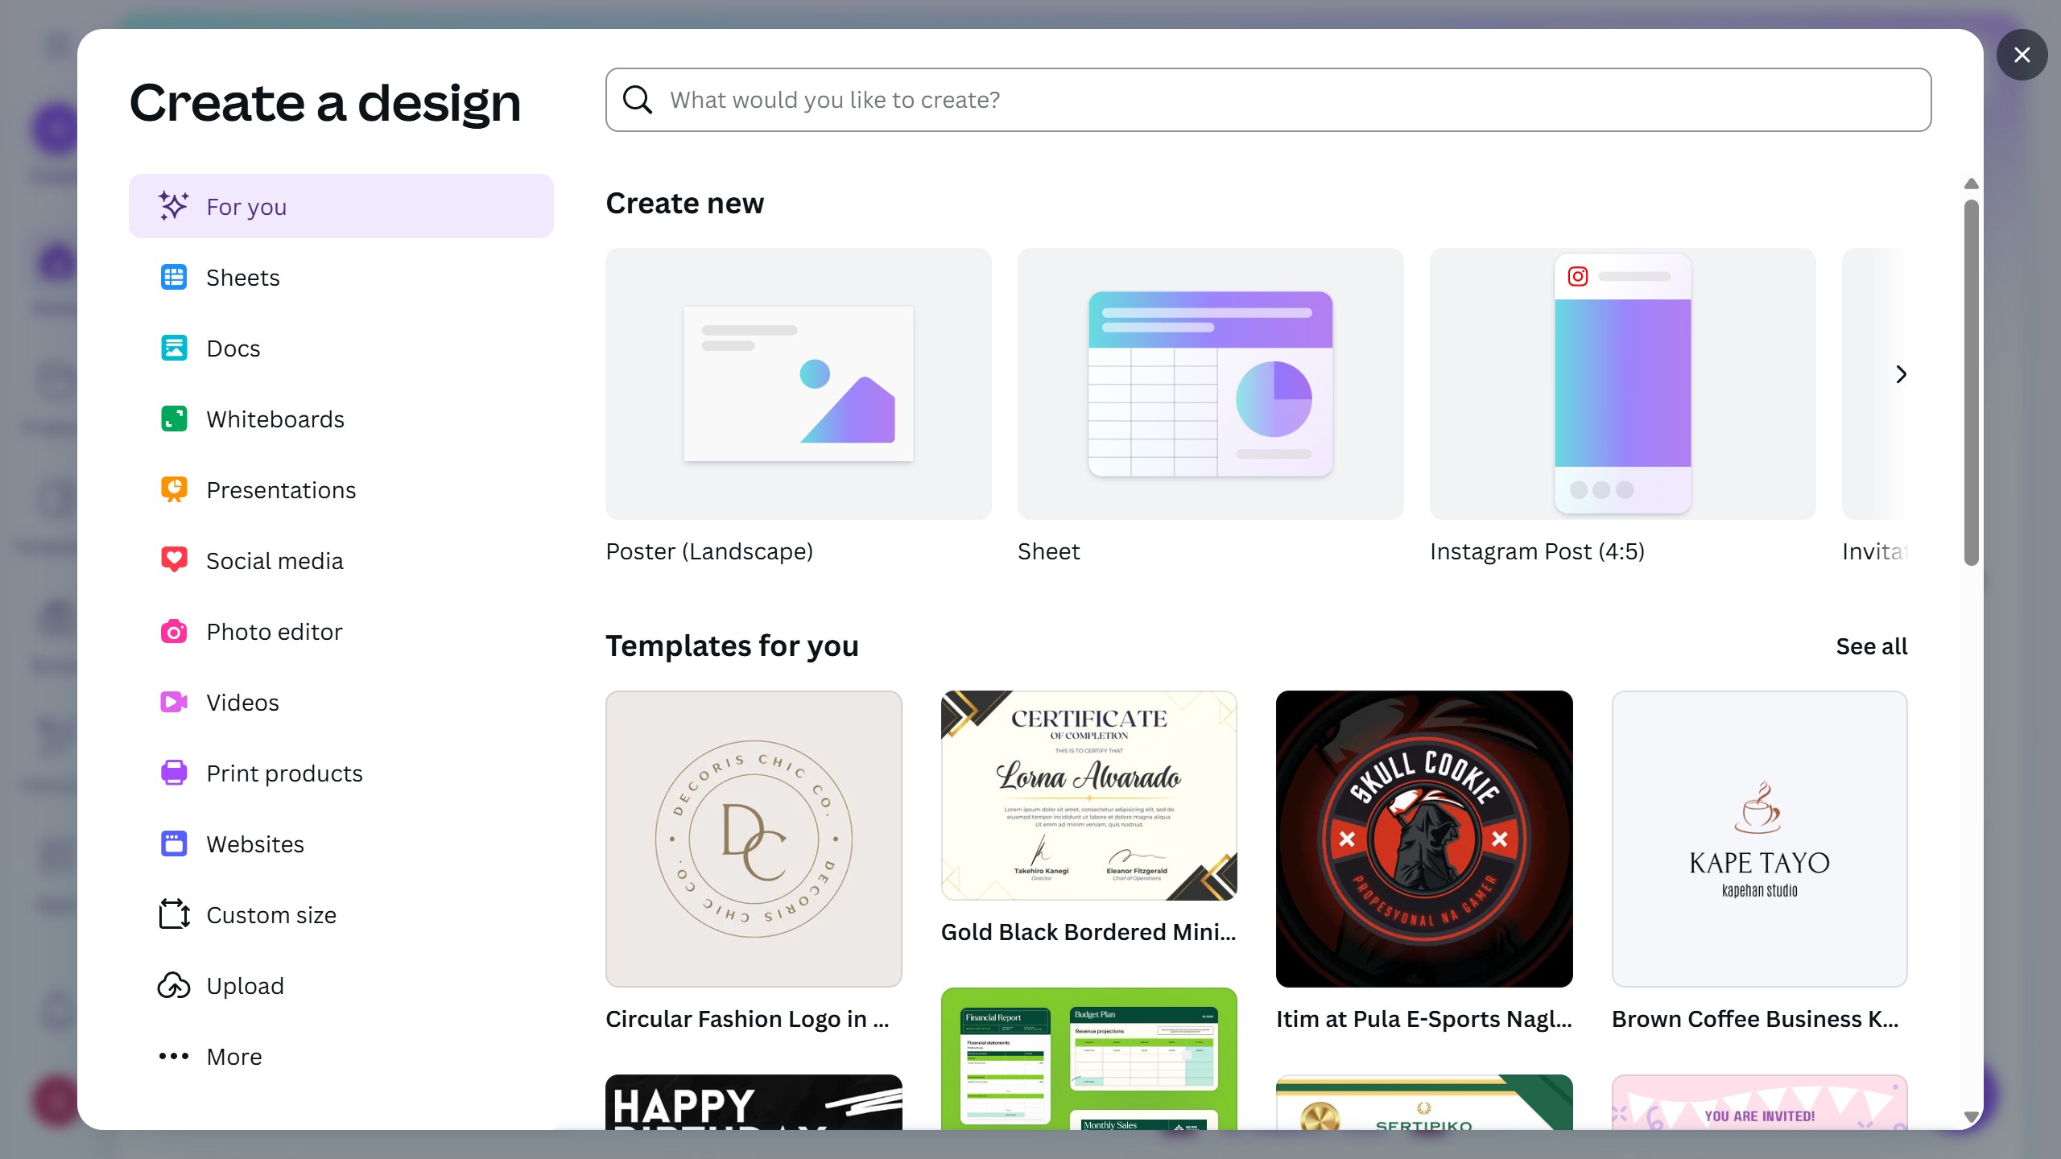Click the Custom size icon

173,914
